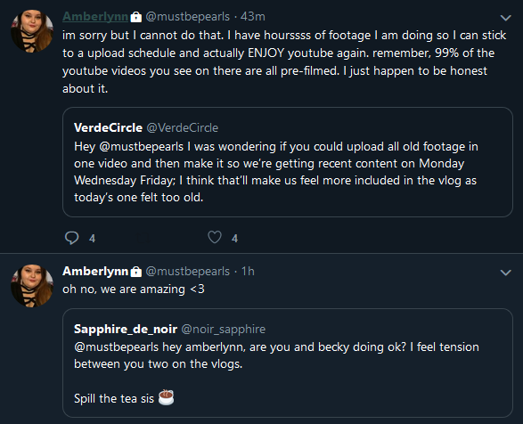Open VerdeCircle's quoted tweet name

coord(108,127)
